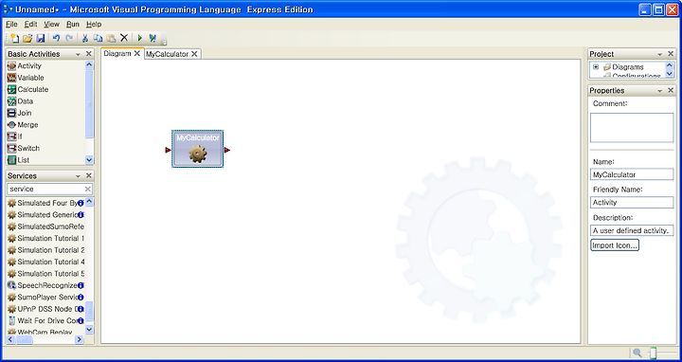This screenshot has height=362, width=682.
Task: Show info for SumoPlayer Service
Action: tap(81, 298)
